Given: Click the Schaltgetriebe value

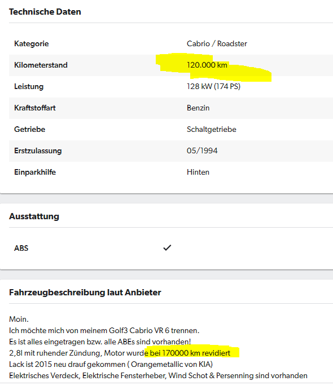Looking at the screenshot, I should (x=212, y=129).
